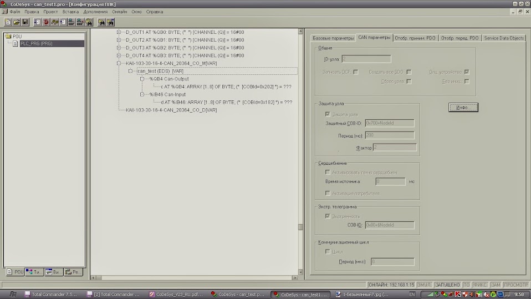Click the Open project folder icon
The image size is (531, 299).
pos(16,22)
